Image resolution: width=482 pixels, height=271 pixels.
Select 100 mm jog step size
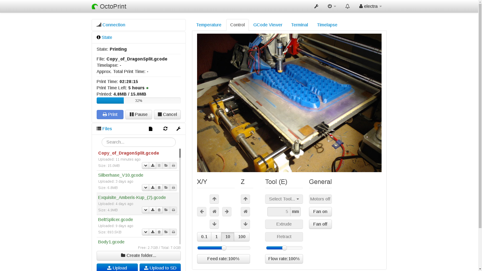click(x=242, y=237)
